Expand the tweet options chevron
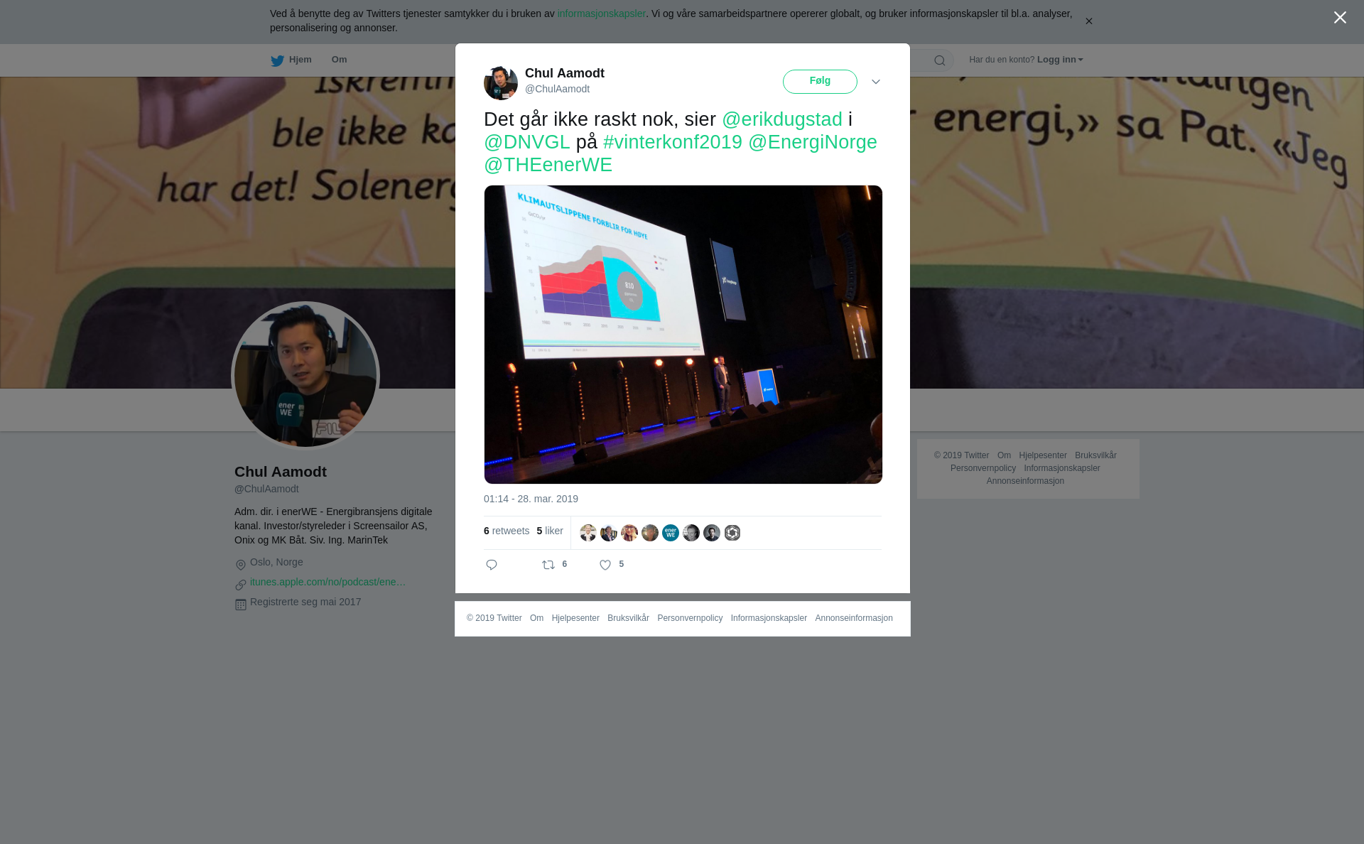The height and width of the screenshot is (844, 1364). [876, 82]
